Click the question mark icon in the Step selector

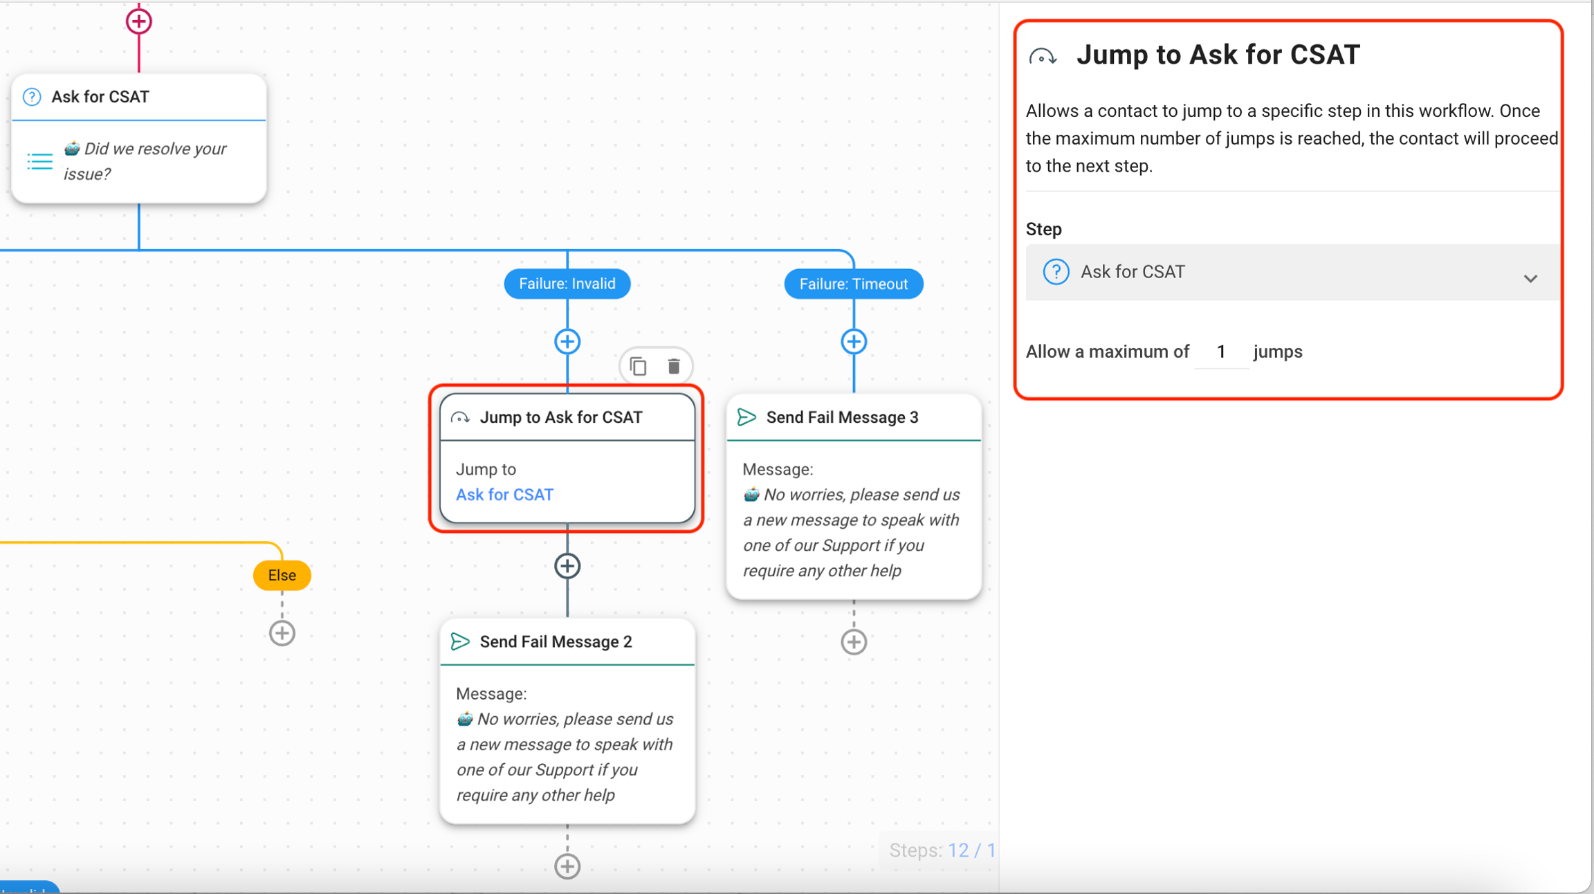pyautogui.click(x=1056, y=272)
